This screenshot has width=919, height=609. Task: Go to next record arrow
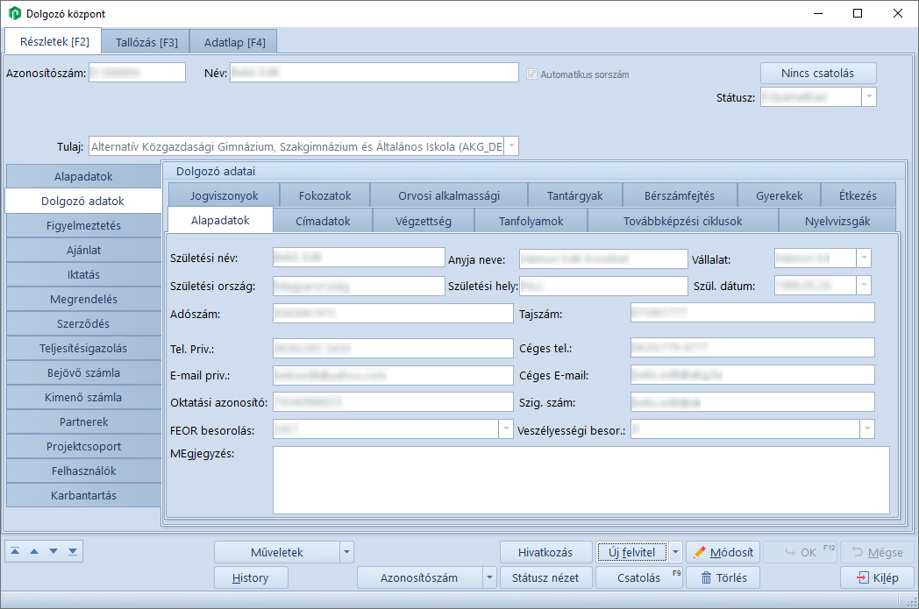point(53,551)
